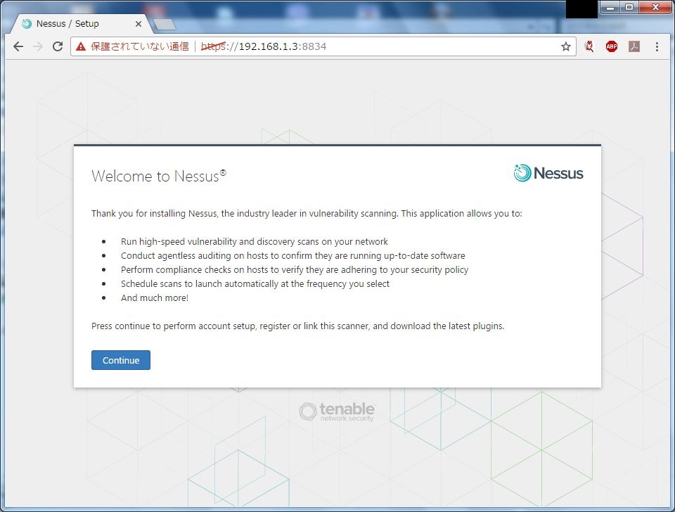Viewport: 675px width, 512px height.
Task: Click the Nessus logo in the welcome panel
Action: point(548,173)
